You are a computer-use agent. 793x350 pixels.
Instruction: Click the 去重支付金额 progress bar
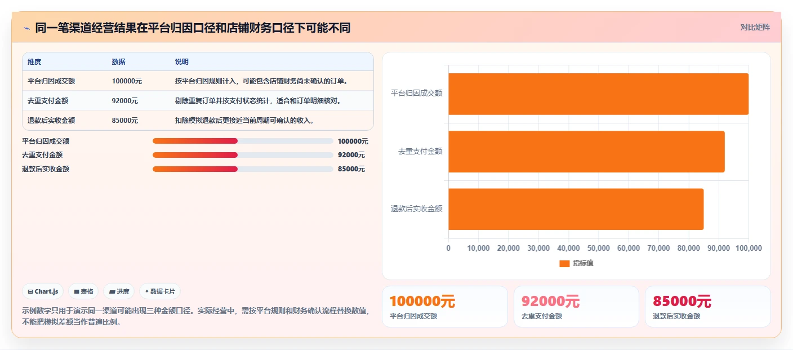pos(243,155)
